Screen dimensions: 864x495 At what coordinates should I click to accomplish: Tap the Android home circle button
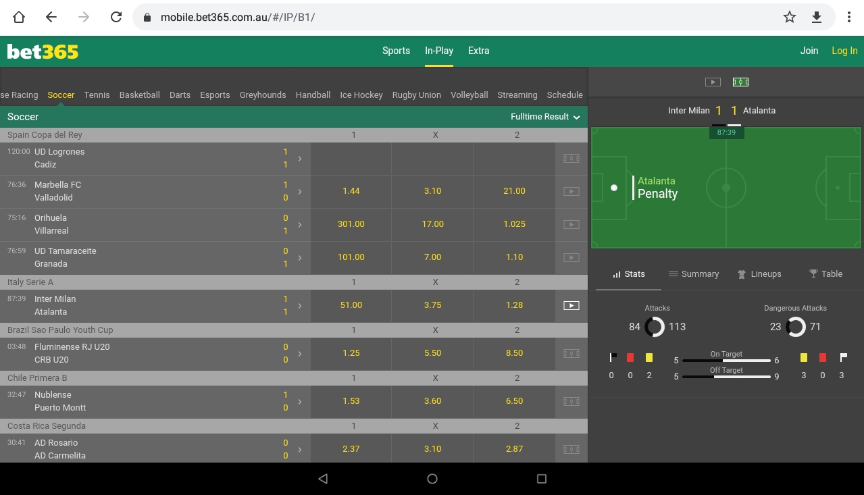tap(432, 479)
